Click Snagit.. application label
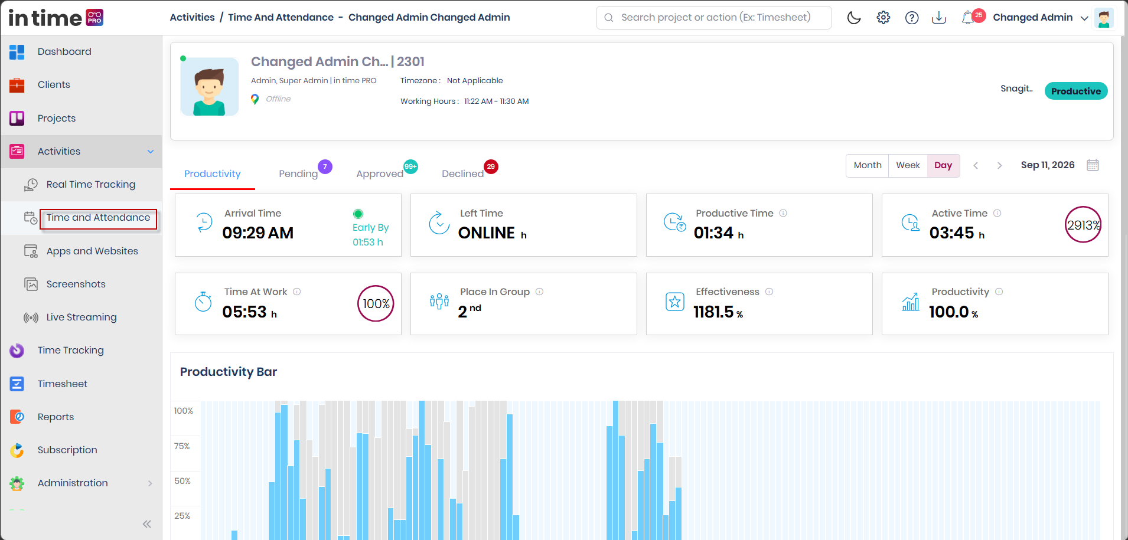The width and height of the screenshot is (1128, 540). pyautogui.click(x=1016, y=89)
